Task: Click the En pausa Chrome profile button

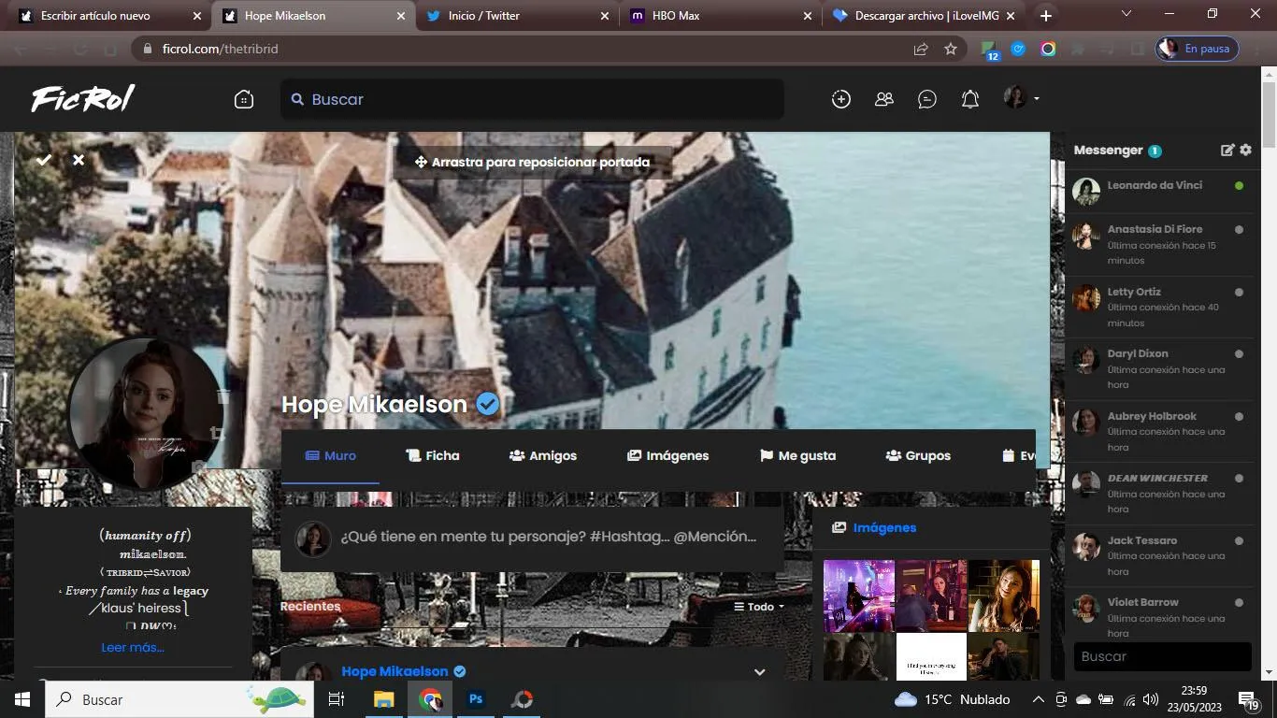Action: tap(1198, 49)
